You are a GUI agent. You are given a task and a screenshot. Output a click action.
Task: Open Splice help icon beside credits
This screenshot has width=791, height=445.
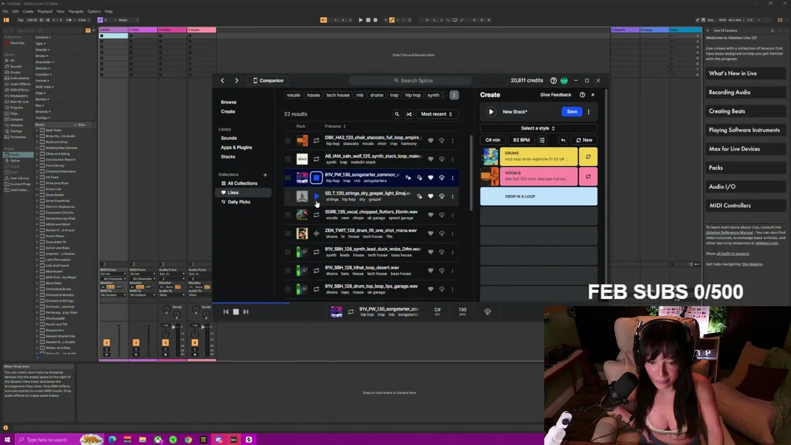pyautogui.click(x=554, y=80)
